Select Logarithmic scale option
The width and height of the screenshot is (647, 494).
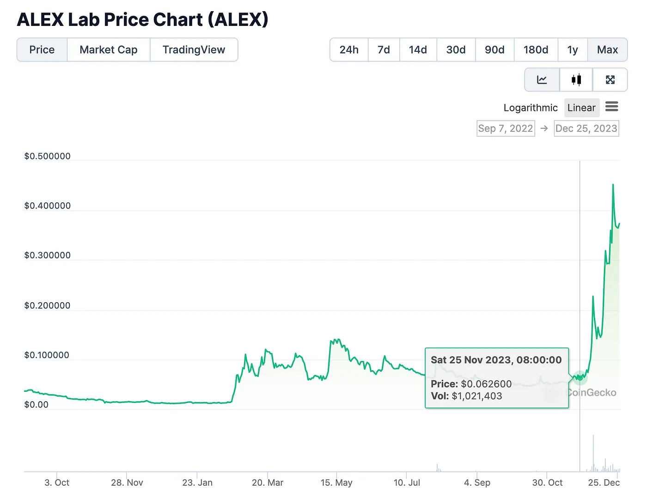click(531, 108)
